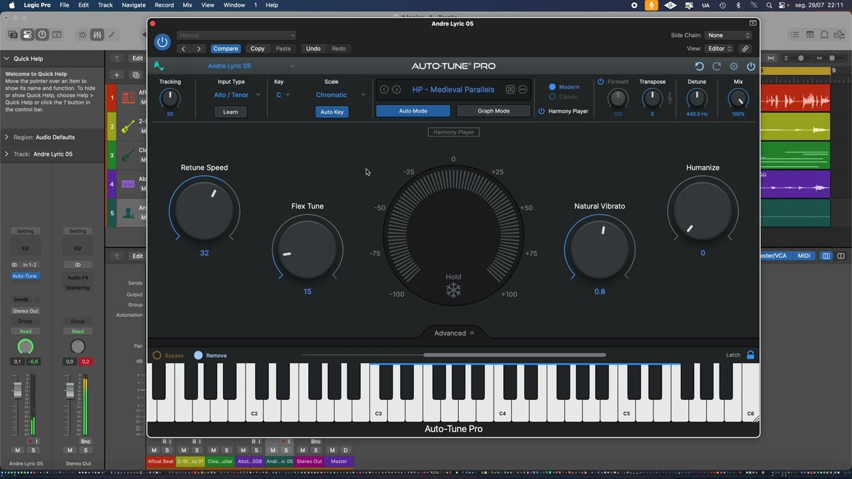This screenshot has width=852, height=479.
Task: Click the keyboard range scrollbar
Action: tap(515, 355)
